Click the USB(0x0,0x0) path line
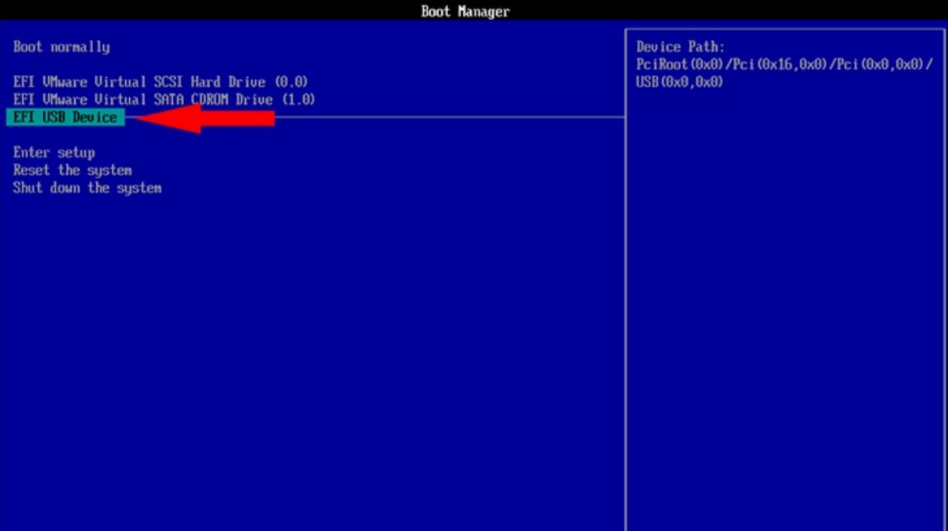Screen dimensions: 948x531 point(679,82)
